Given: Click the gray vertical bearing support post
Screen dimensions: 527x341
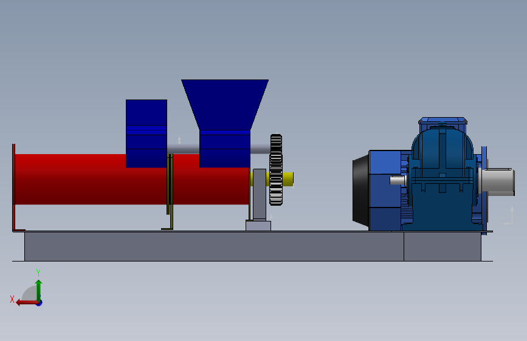Looking at the screenshot, I should point(260,194).
